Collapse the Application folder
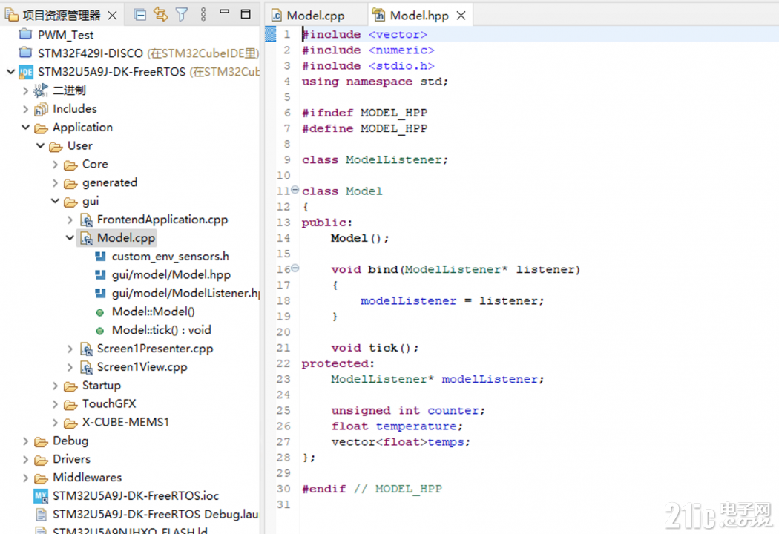This screenshot has width=779, height=534. 25,127
